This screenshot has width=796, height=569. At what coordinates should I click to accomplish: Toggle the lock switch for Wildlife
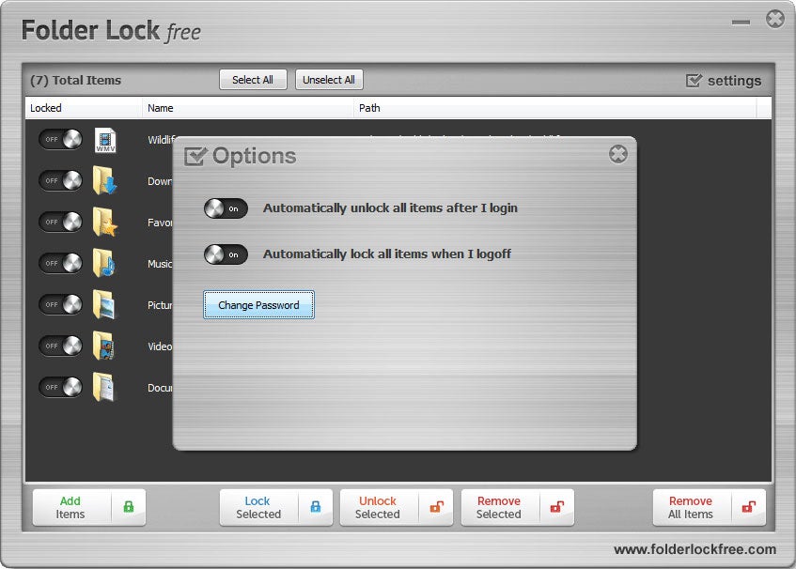tap(60, 140)
